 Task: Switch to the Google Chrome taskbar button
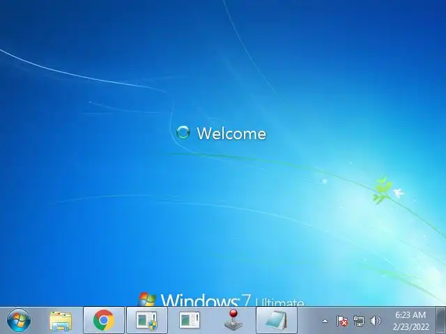[x=104, y=320]
